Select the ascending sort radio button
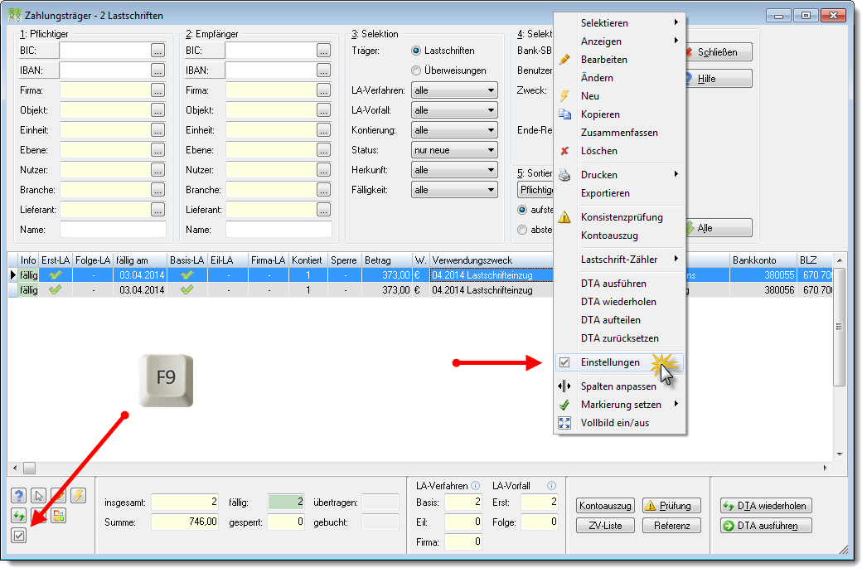Viewport: 867px width, 573px height. [x=522, y=210]
